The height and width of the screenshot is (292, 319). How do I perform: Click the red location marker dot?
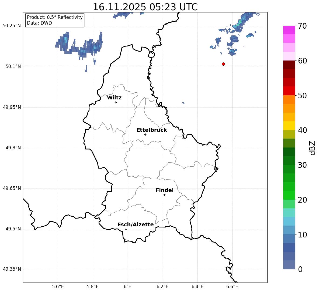223,64
